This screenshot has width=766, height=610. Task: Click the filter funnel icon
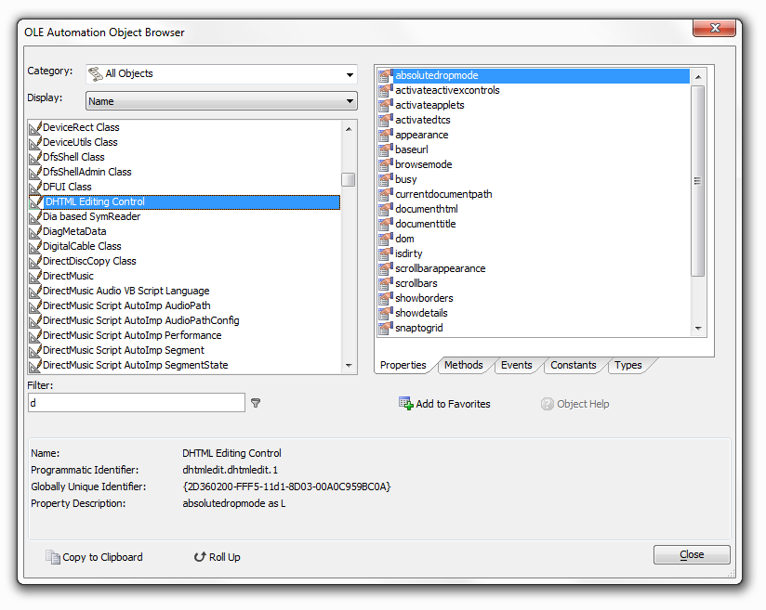[256, 403]
